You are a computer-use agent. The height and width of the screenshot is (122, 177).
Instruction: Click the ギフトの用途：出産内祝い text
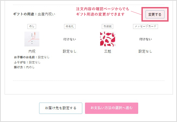34,14
